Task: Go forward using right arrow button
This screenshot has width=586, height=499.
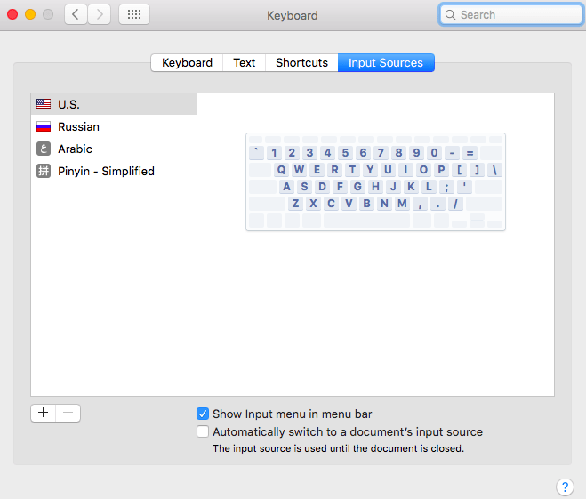Action: click(99, 14)
